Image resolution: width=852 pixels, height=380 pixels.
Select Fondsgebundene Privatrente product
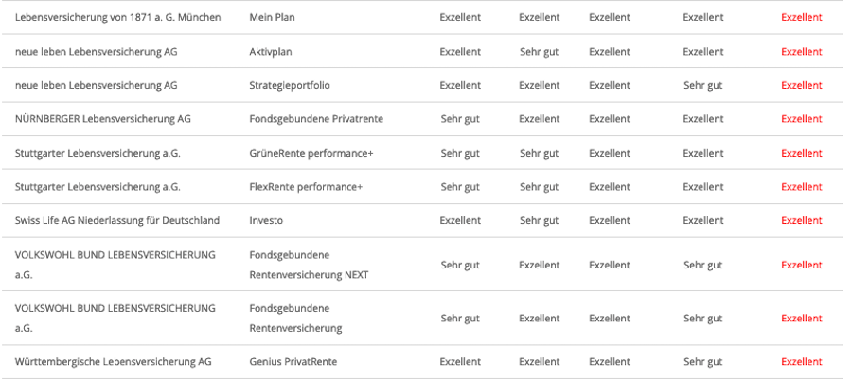click(x=316, y=119)
